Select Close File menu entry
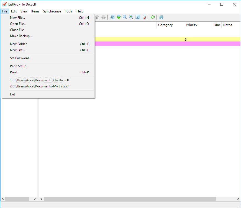 click(x=48, y=30)
